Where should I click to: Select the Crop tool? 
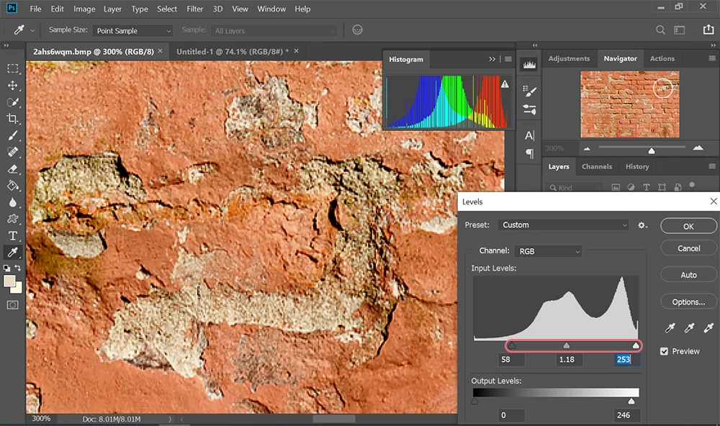(x=13, y=119)
